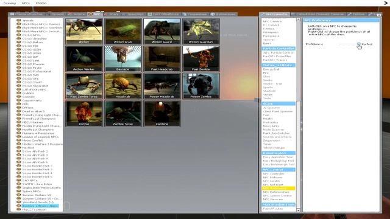
Task: Collapse the Particle Controller tool category
Action: pyautogui.click(x=278, y=49)
